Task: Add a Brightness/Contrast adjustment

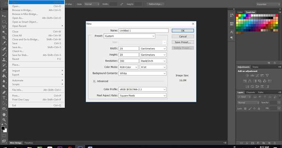Action: (x=247, y=75)
